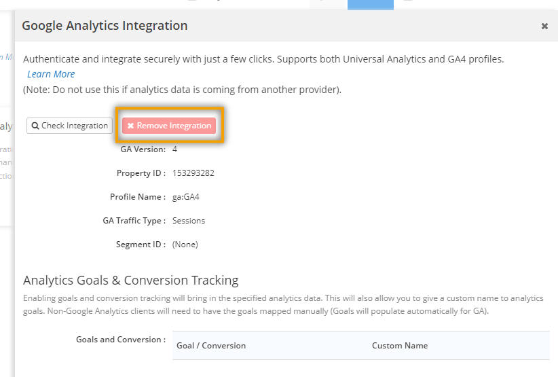Click the Property ID label

coord(141,173)
